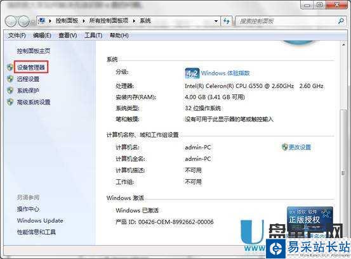Click the refresh button beside address bar
Screen dimensions: 351x259
coord(227,21)
